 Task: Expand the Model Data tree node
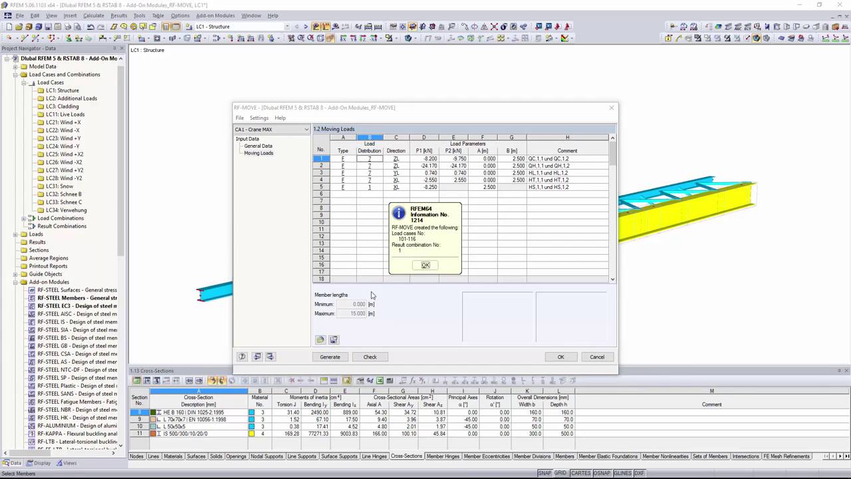pyautogui.click(x=15, y=67)
